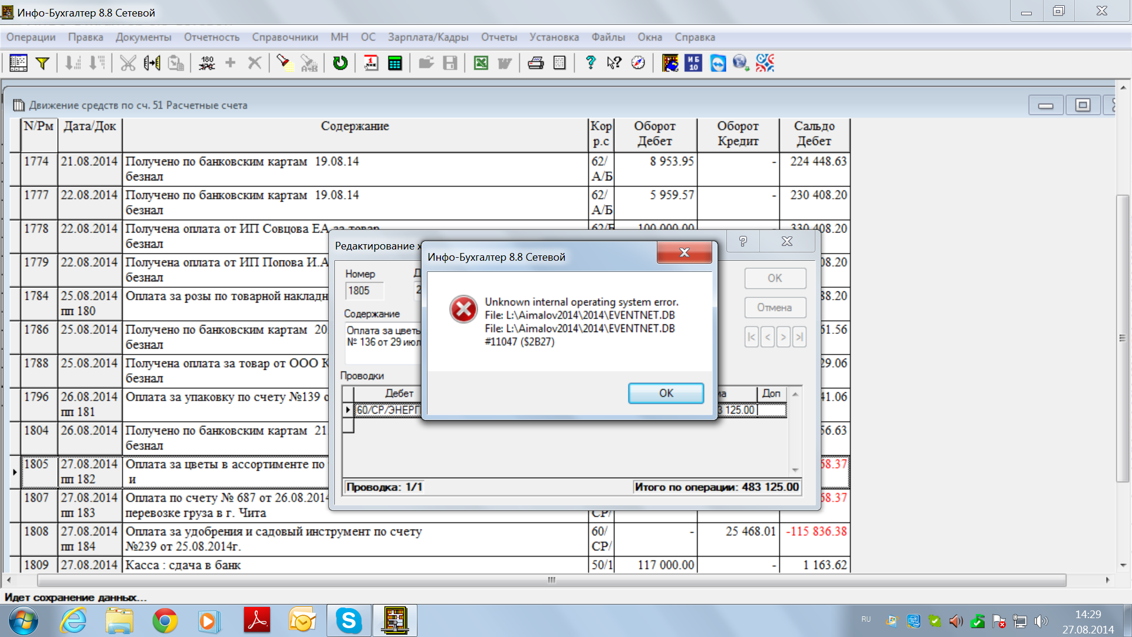Click the TeamViewer blue arrows icon
Screen dimensions: 1132x637
point(718,63)
